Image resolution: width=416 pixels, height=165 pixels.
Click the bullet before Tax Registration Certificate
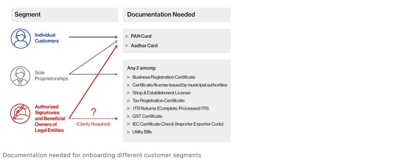[129, 101]
